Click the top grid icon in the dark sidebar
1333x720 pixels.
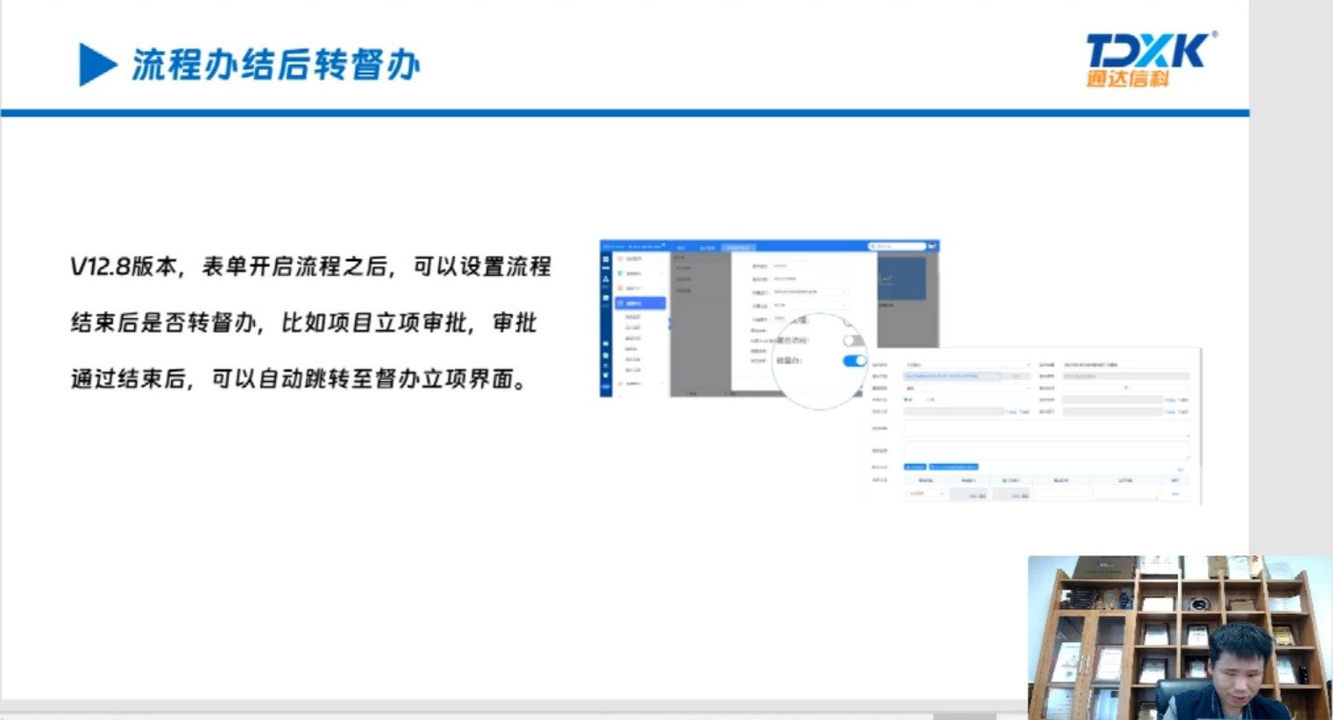point(606,260)
